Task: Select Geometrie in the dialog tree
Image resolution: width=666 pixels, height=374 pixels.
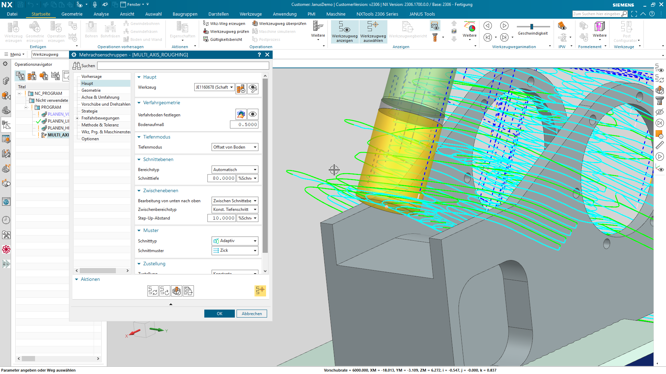Action: point(91,90)
